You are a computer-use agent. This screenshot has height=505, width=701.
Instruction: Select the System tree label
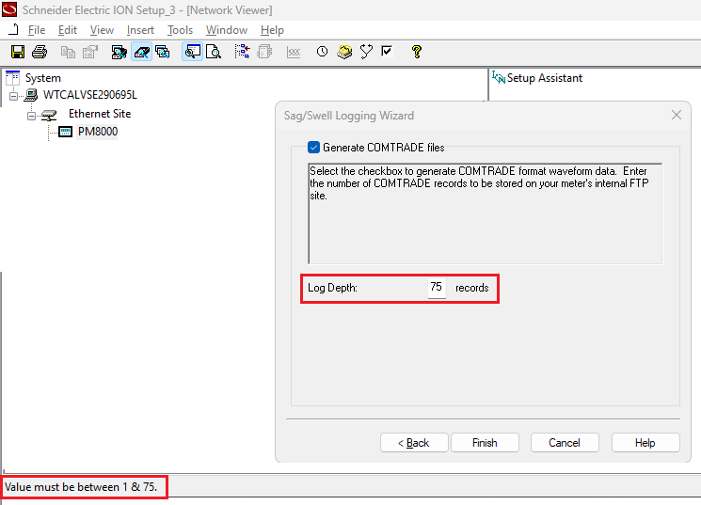(43, 78)
